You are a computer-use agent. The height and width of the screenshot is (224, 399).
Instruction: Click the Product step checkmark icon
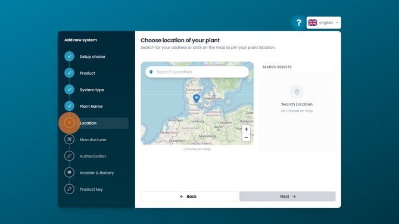69,73
